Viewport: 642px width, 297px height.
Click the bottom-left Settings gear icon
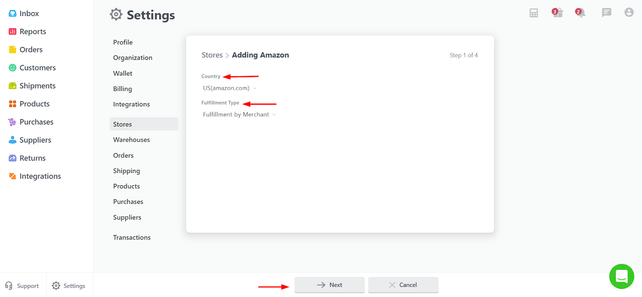pyautogui.click(x=56, y=286)
